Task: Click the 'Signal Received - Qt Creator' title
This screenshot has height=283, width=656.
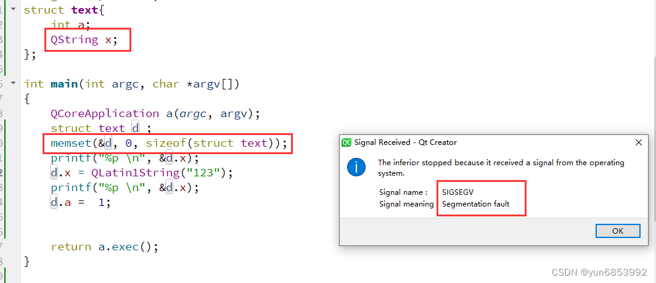Action: tap(406, 142)
